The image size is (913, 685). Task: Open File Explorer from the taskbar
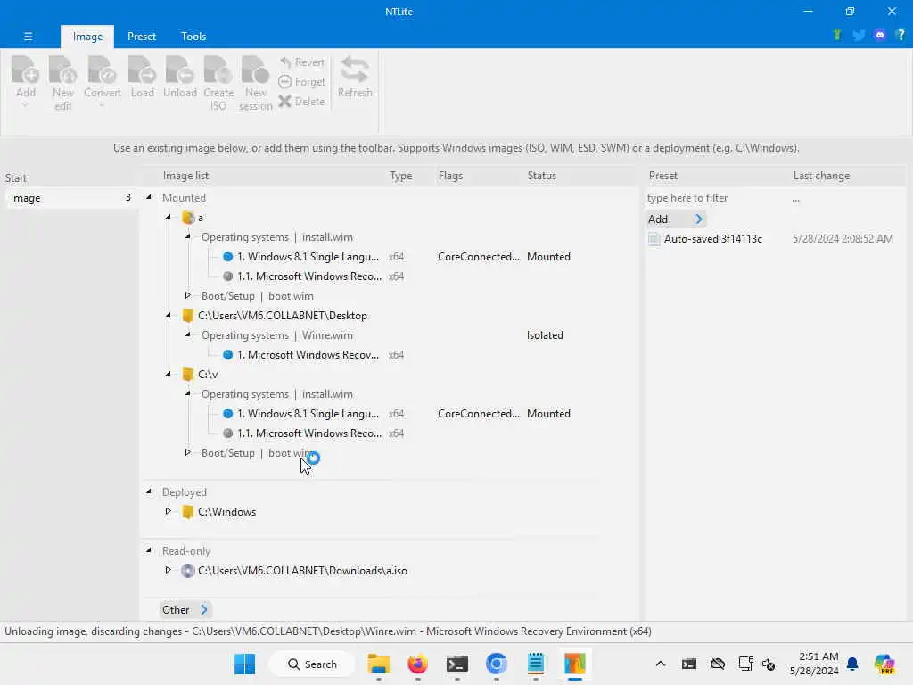pos(378,664)
